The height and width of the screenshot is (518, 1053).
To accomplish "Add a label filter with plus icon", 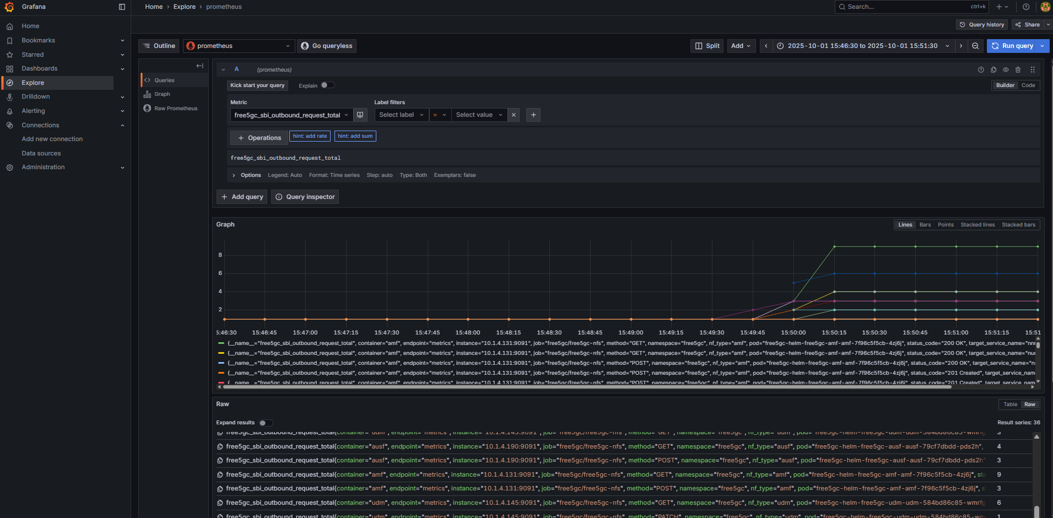I will pos(533,115).
